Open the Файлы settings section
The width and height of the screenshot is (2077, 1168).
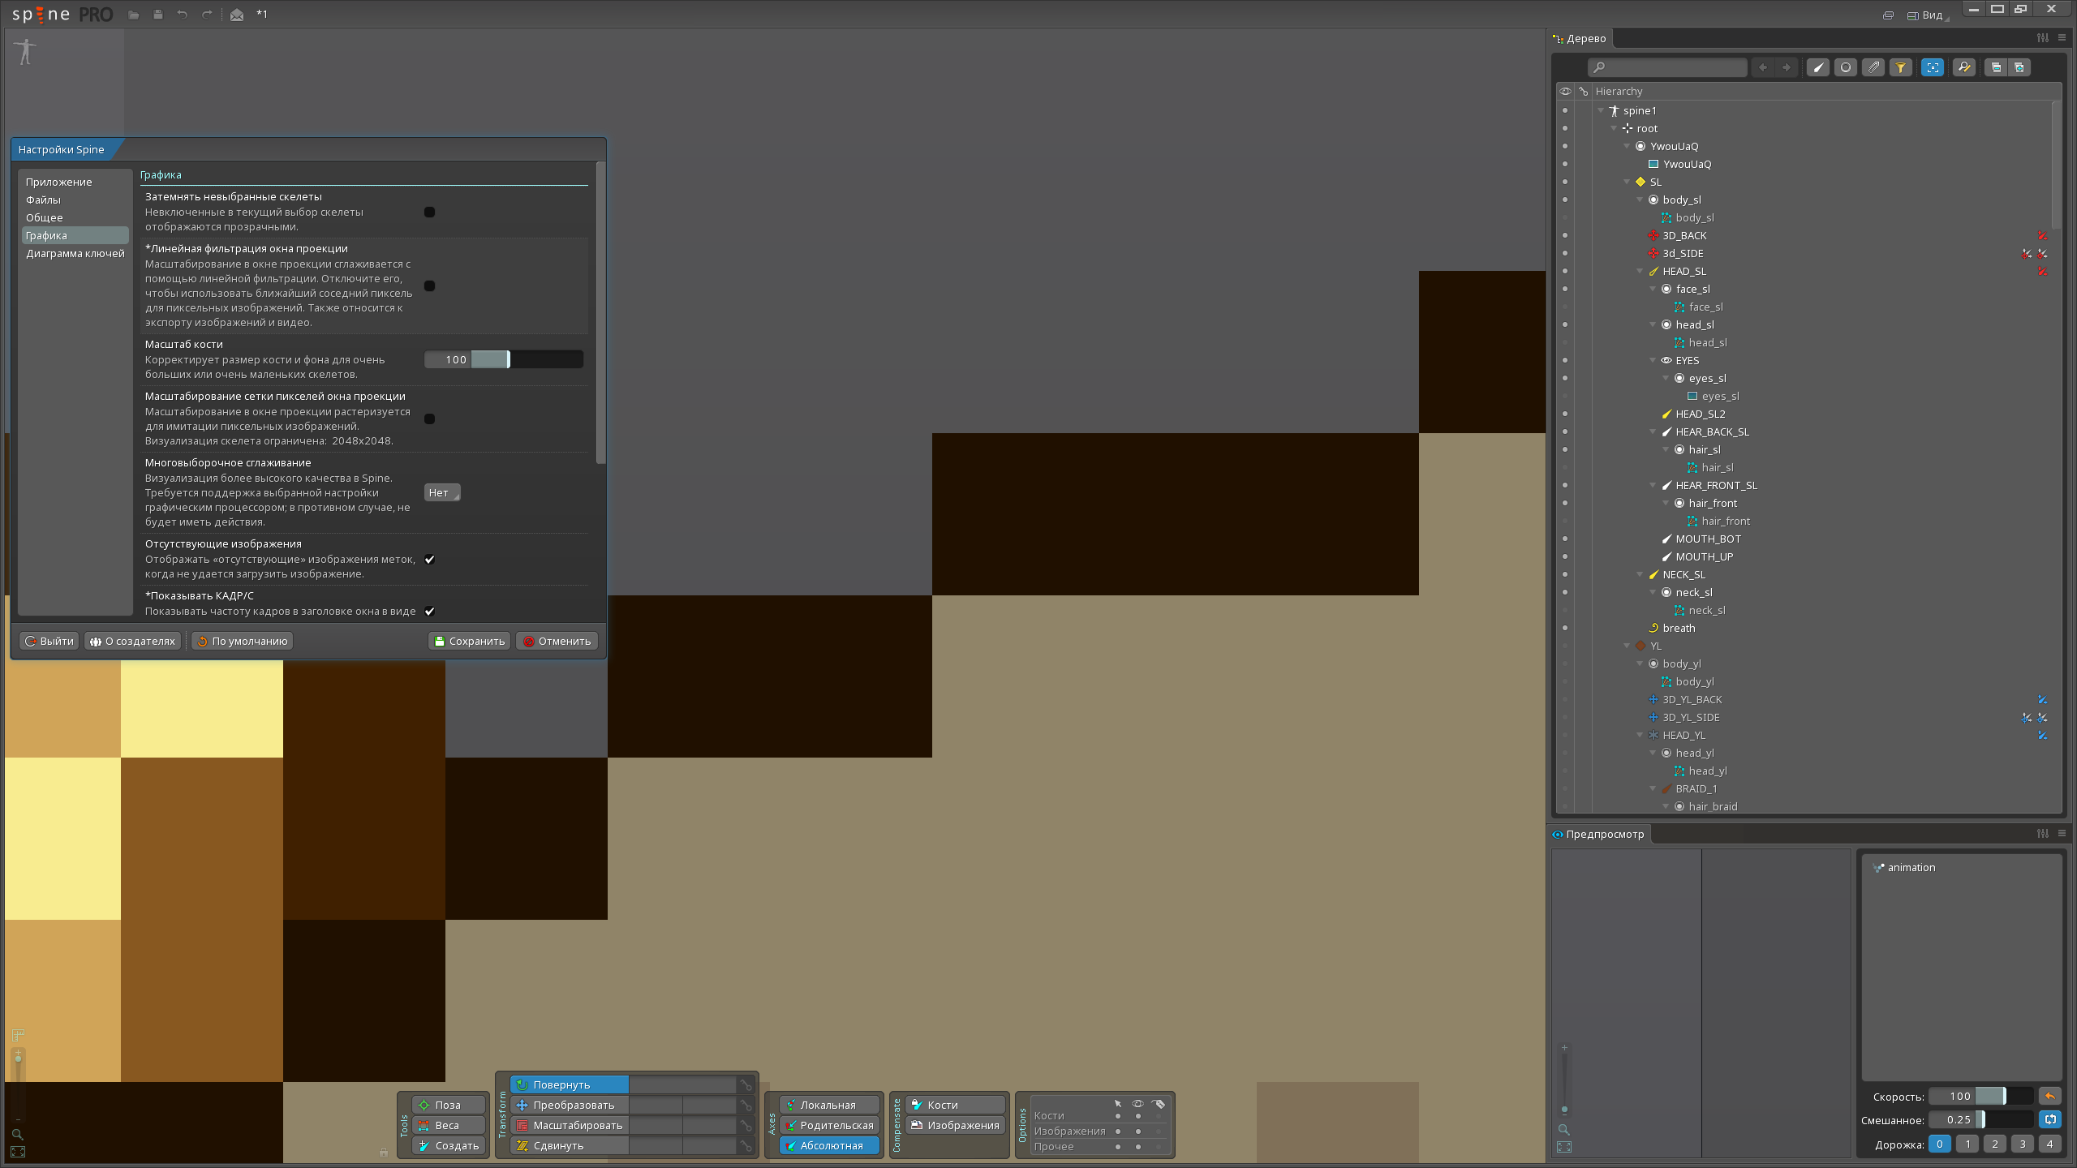point(43,200)
